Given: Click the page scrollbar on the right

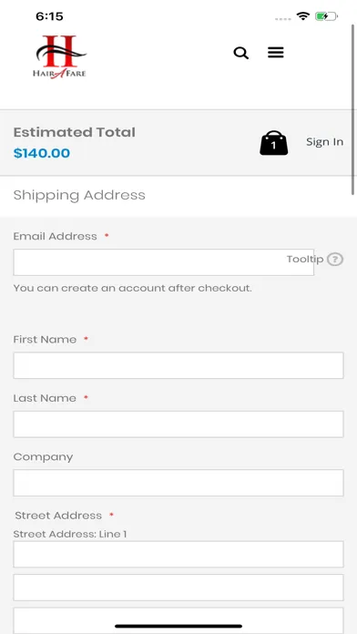Looking at the screenshot, I should (x=354, y=111).
